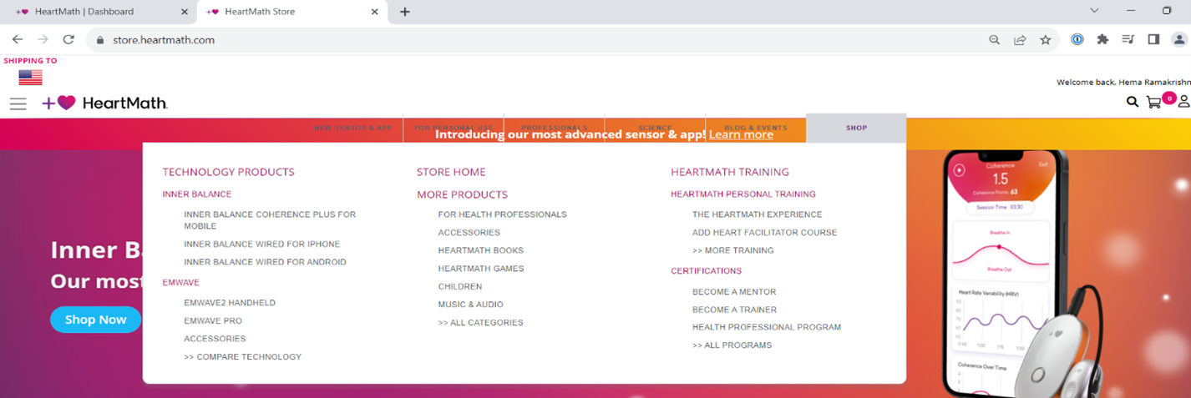1191x398 pixels.
Task: Open the hamburger menu beside HeartMath logo
Action: (18, 103)
